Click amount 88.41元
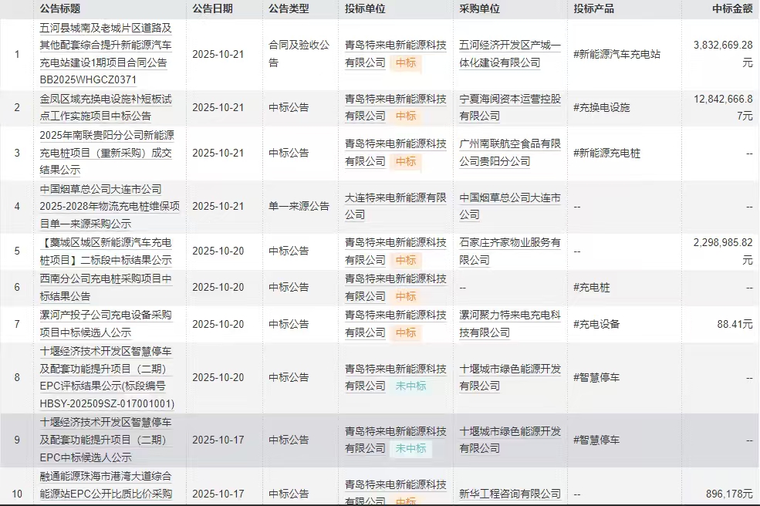The image size is (760, 506). coord(735,324)
